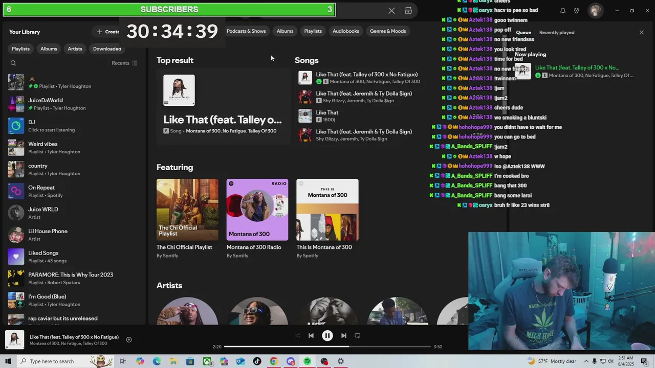Screen dimensions: 655x368
Task: Open the Montana of 300 link under Top result
Action: (x=203, y=131)
